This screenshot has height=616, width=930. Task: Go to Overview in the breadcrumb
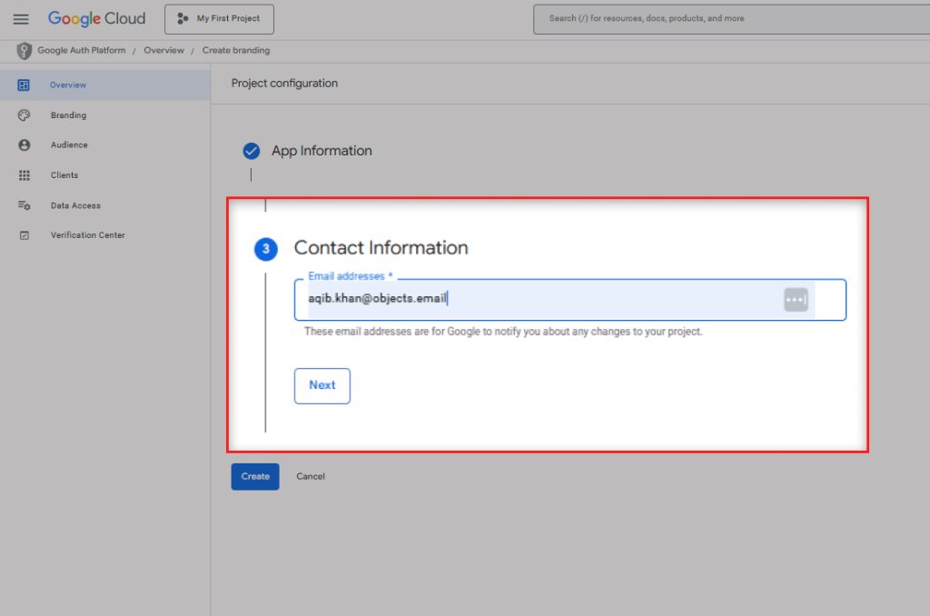click(163, 51)
